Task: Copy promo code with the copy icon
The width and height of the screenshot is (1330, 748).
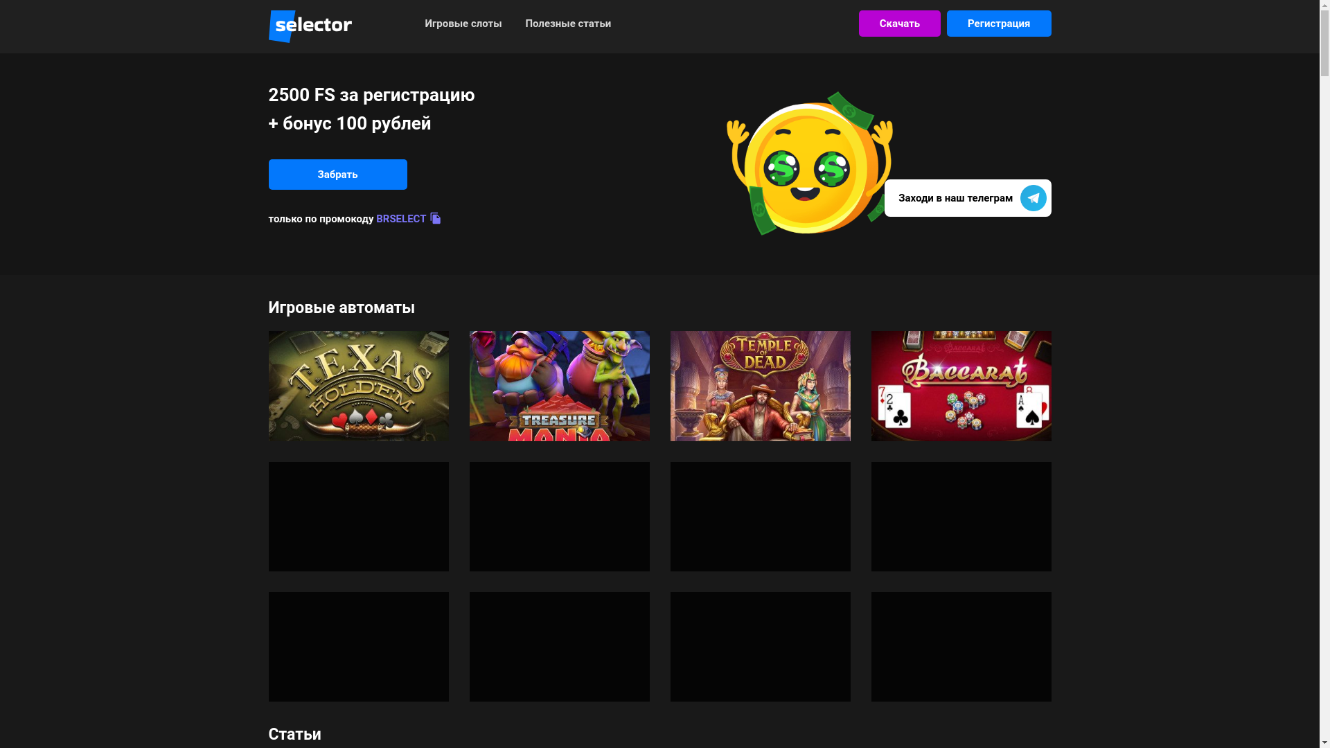Action: (435, 218)
